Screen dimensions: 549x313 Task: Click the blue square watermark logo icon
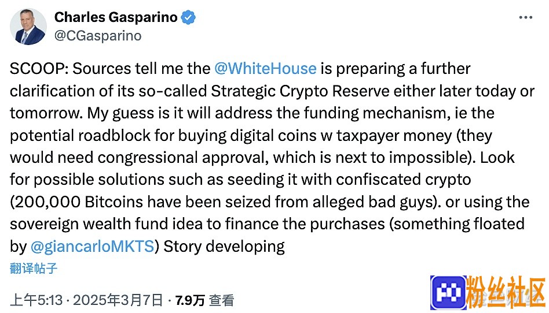tap(448, 293)
